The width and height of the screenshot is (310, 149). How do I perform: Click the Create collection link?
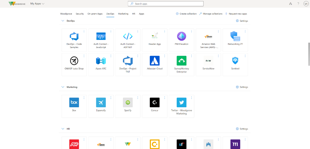pos(186,14)
